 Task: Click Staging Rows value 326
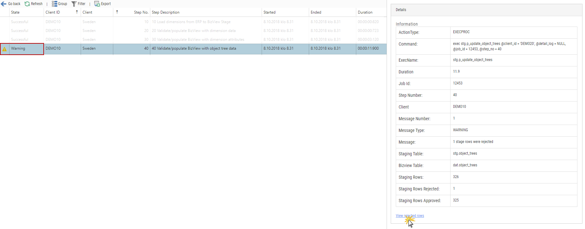click(x=456, y=177)
